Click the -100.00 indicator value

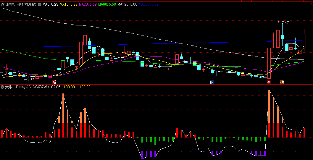click(x=84, y=87)
